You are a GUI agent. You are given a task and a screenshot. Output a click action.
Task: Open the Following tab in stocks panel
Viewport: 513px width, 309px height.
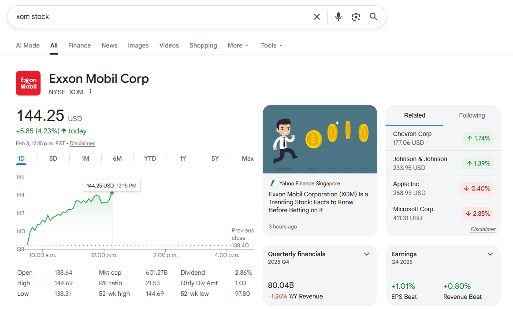(x=472, y=115)
